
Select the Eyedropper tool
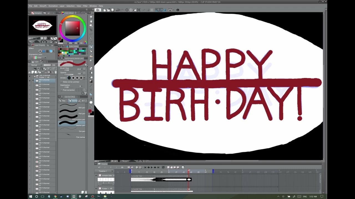[91, 43]
